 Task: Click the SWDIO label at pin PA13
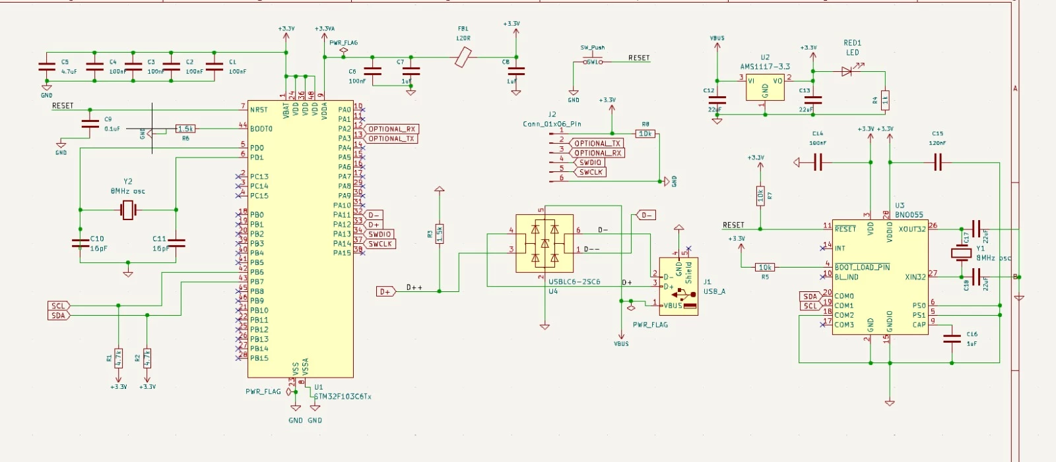click(379, 234)
